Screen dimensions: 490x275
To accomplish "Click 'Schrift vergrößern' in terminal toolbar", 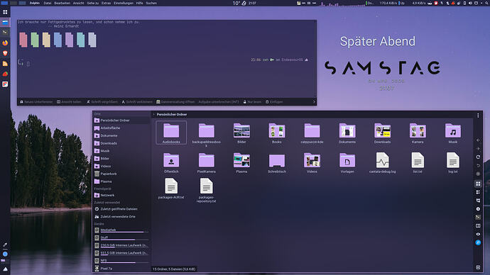I will click(102, 102).
